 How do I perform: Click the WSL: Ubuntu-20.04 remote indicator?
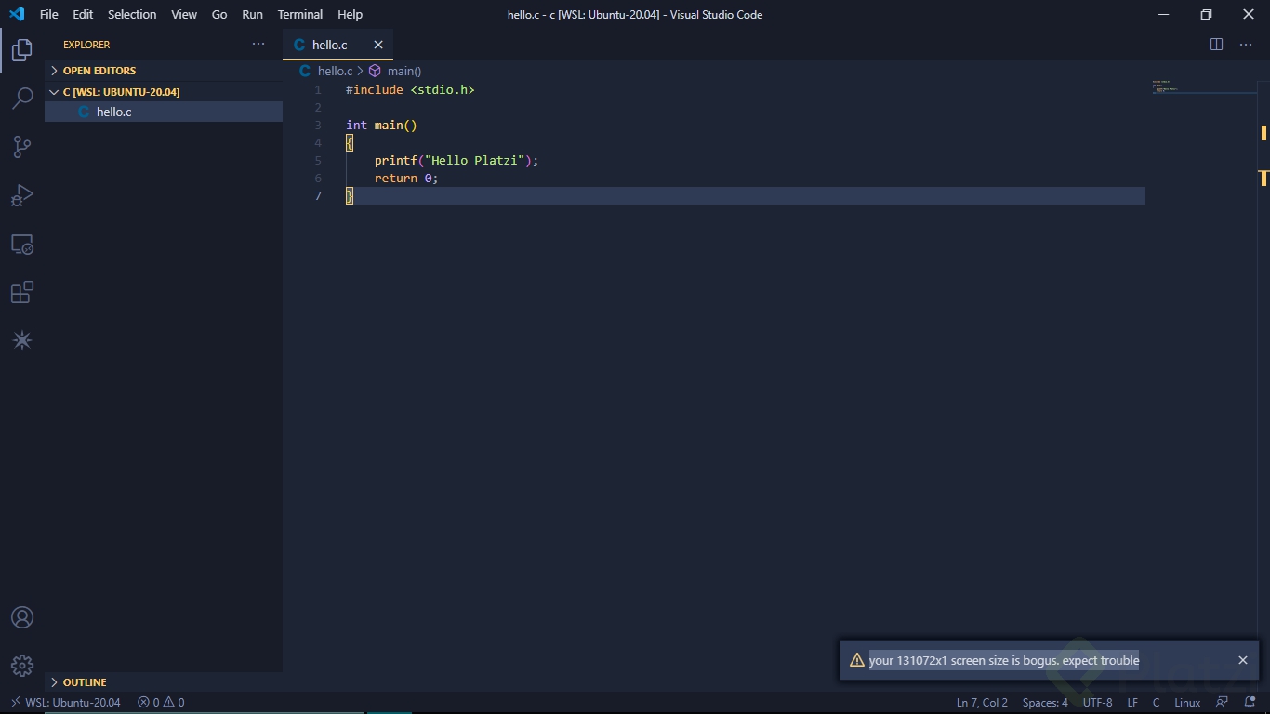(x=65, y=703)
